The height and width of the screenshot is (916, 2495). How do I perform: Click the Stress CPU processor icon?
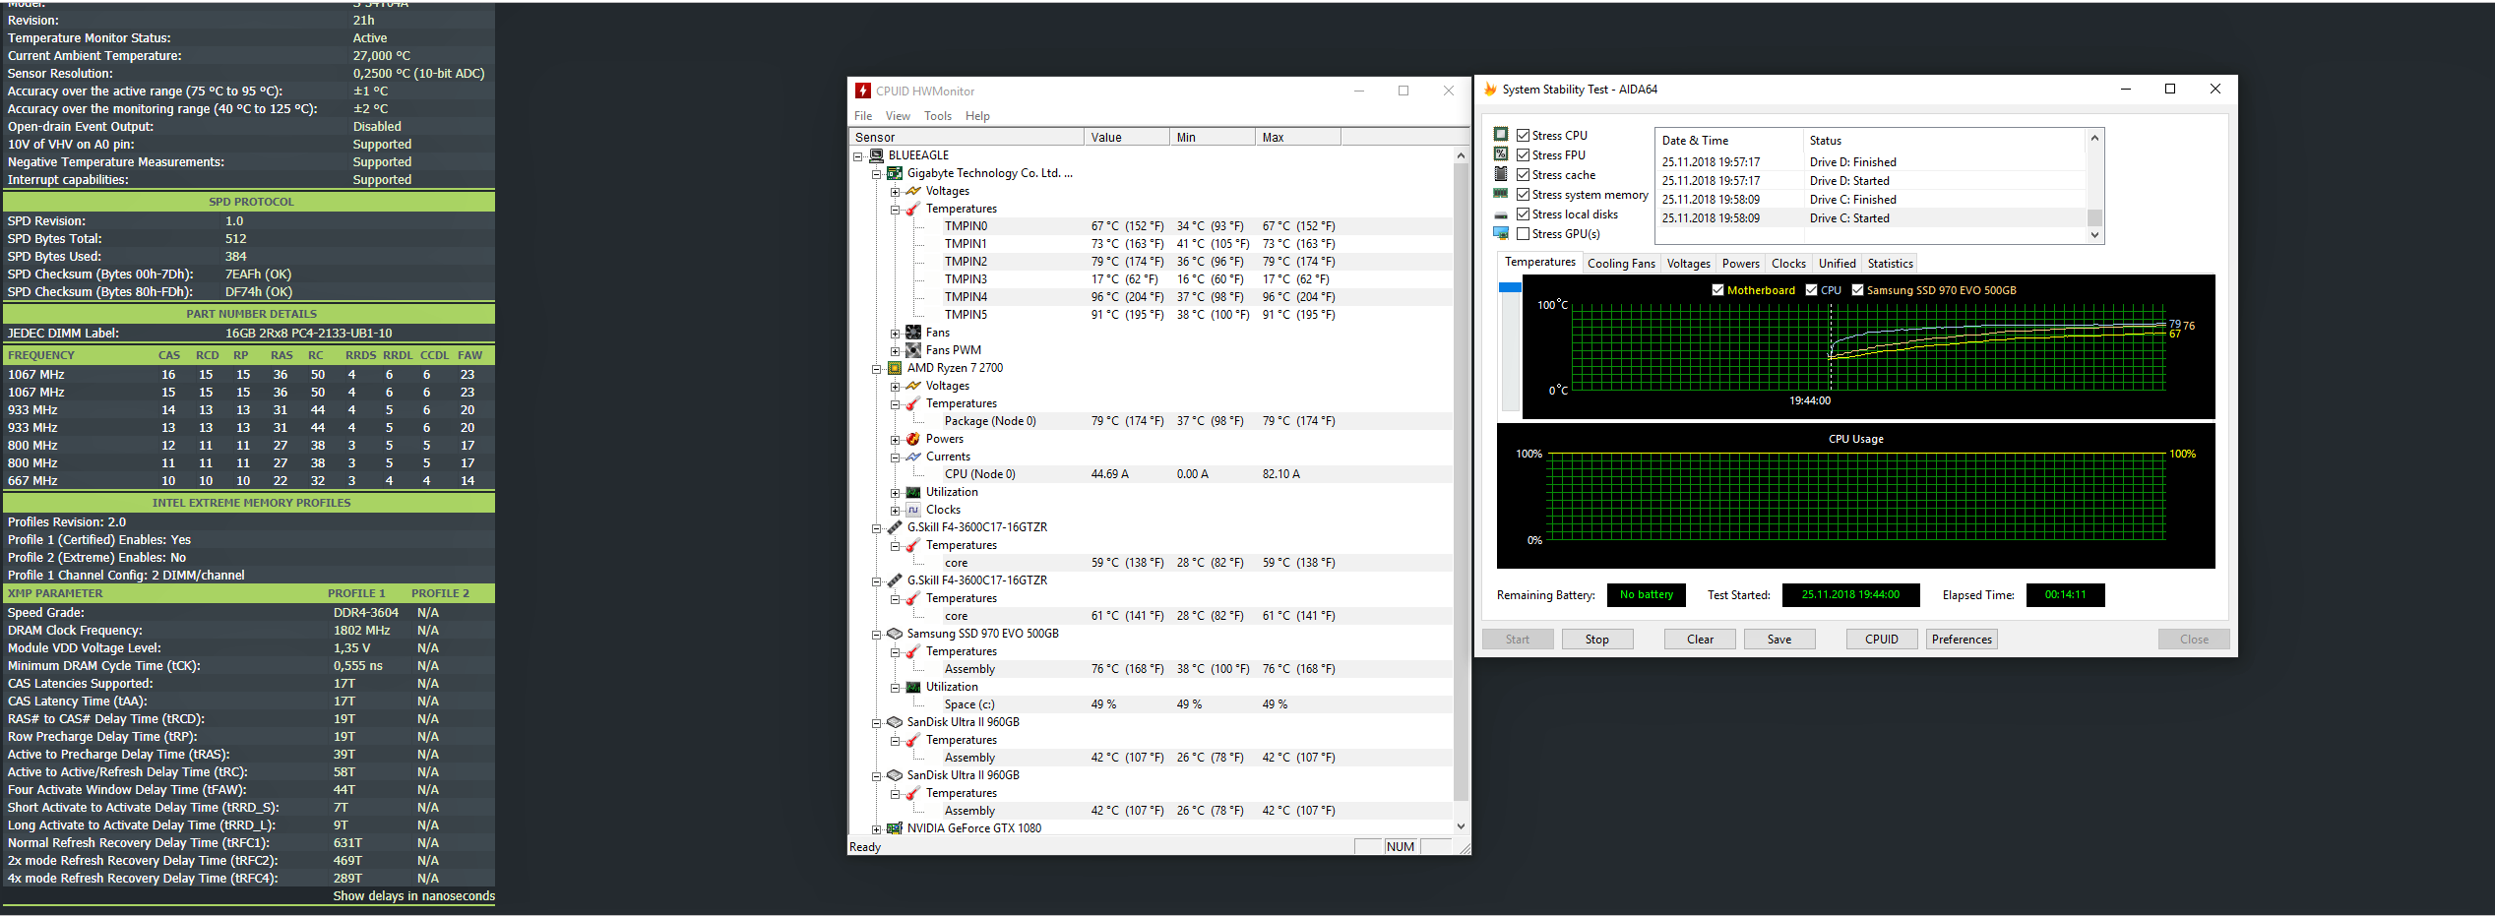click(1501, 134)
